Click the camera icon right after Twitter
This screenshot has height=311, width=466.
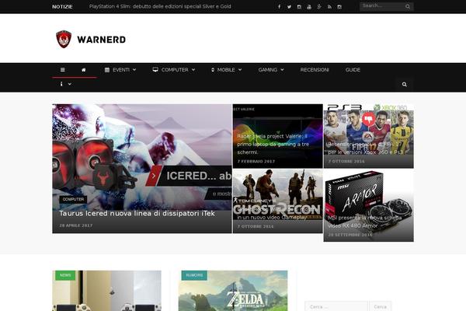pyautogui.click(x=299, y=6)
